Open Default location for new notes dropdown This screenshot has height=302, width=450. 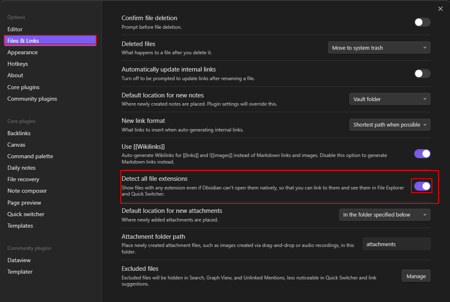coord(390,99)
